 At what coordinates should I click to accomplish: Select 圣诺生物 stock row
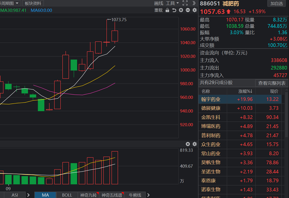tap(240, 172)
